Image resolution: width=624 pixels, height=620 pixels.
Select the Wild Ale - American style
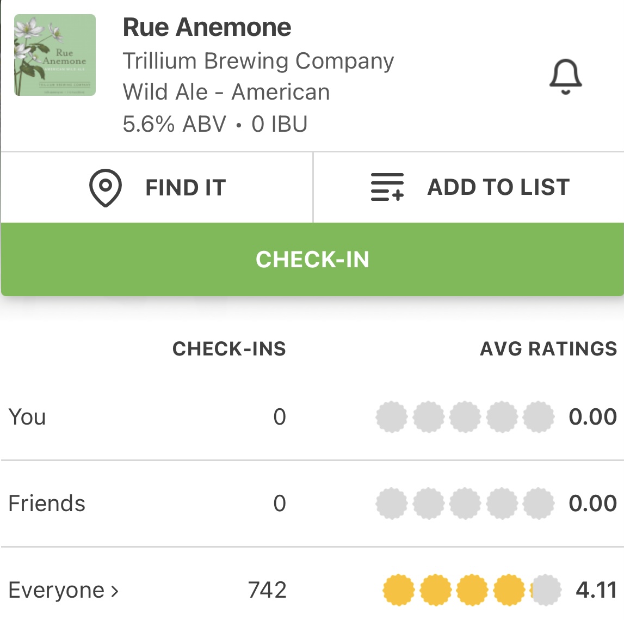(x=226, y=92)
